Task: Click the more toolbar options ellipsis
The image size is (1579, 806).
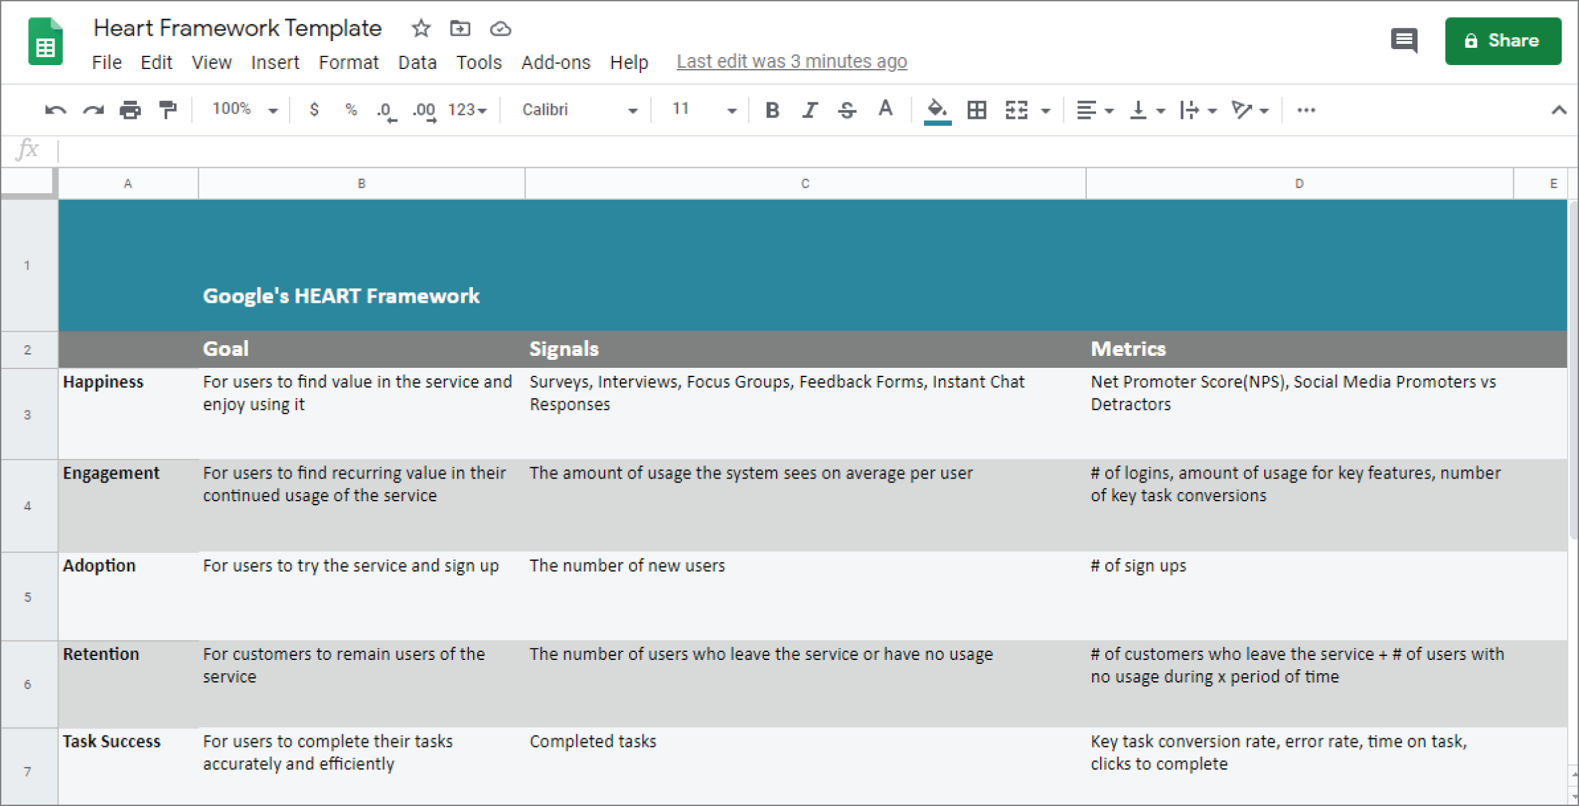Action: pos(1306,110)
